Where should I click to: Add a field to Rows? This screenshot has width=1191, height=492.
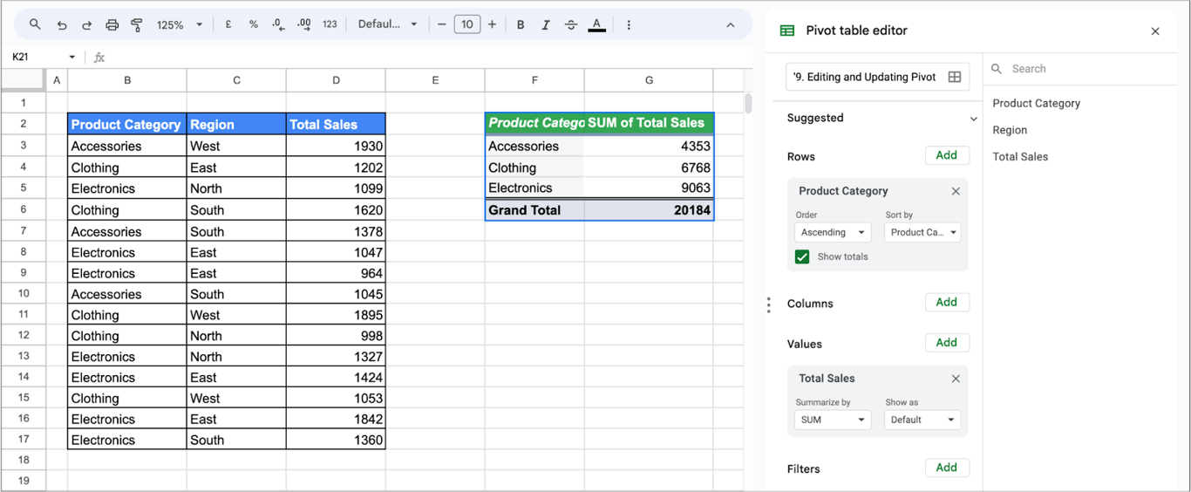[947, 155]
